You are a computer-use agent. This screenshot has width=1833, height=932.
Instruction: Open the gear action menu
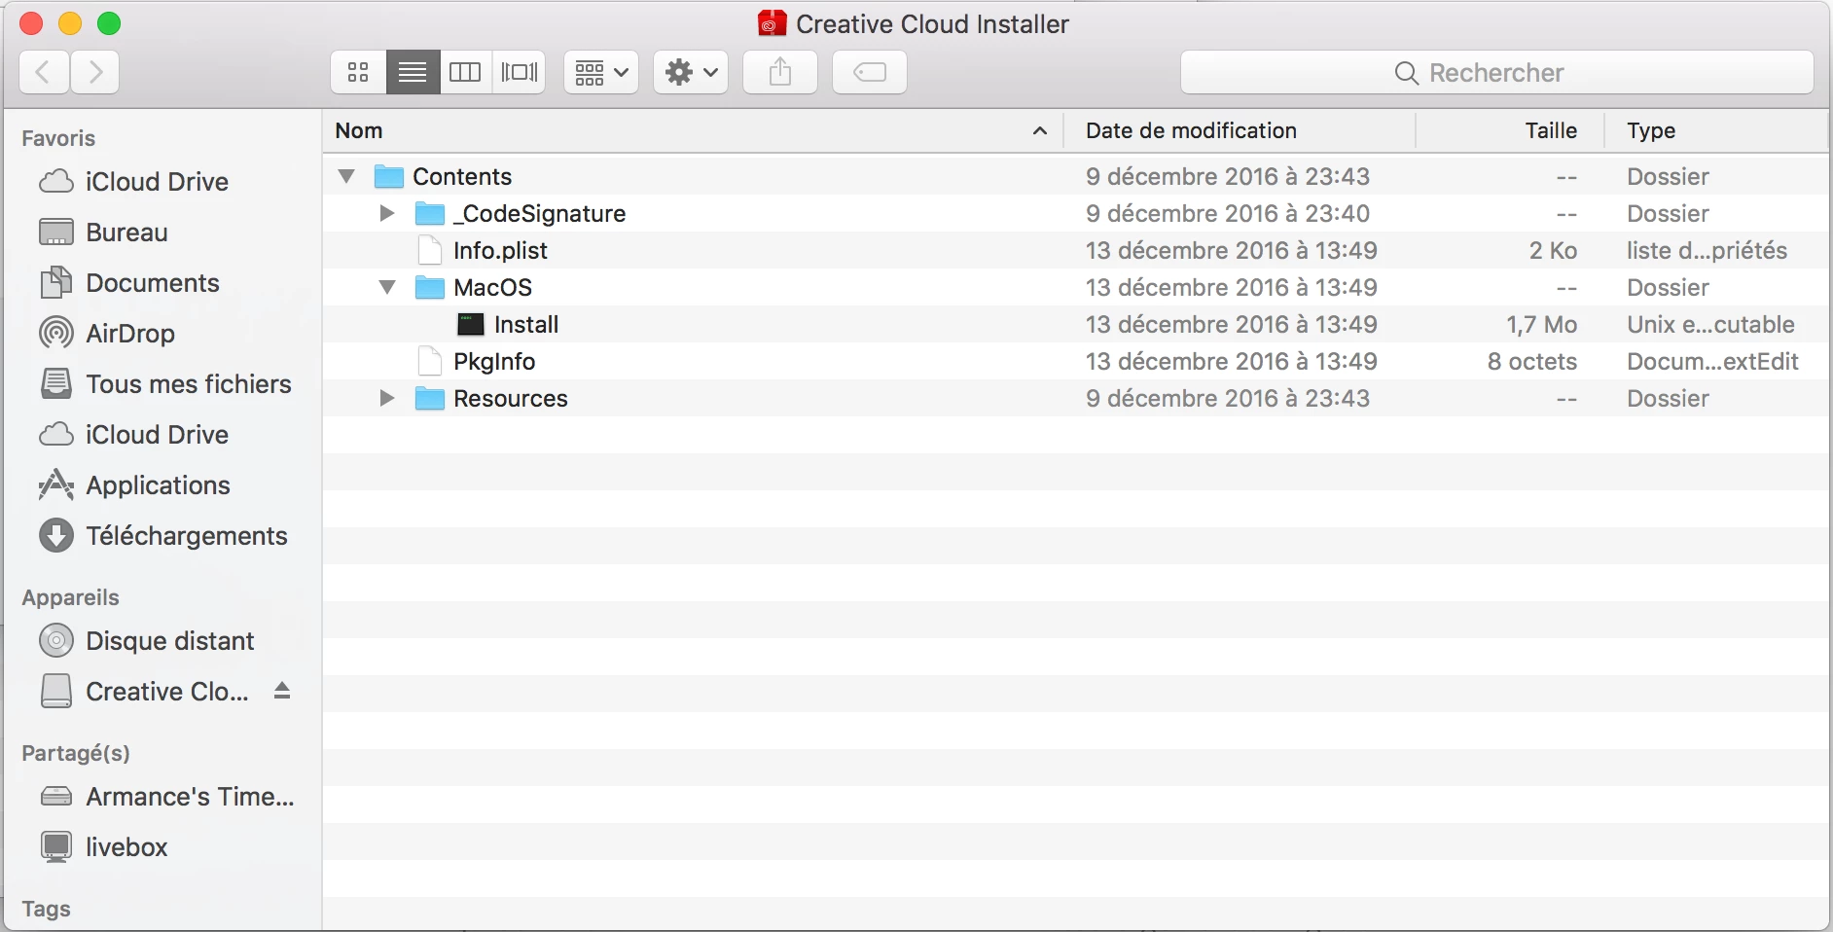pyautogui.click(x=691, y=72)
